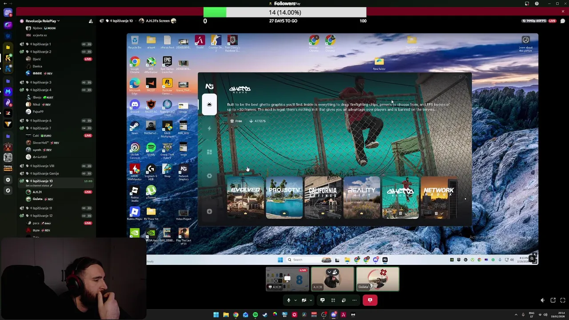This screenshot has height=320, width=569.
Task: Select the A.H.31 live stream tile
Action: [287, 279]
